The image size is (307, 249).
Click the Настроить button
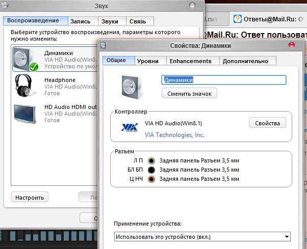(x=30, y=198)
